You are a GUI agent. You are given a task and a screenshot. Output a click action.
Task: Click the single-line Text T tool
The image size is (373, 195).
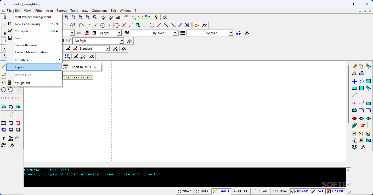[4, 138]
